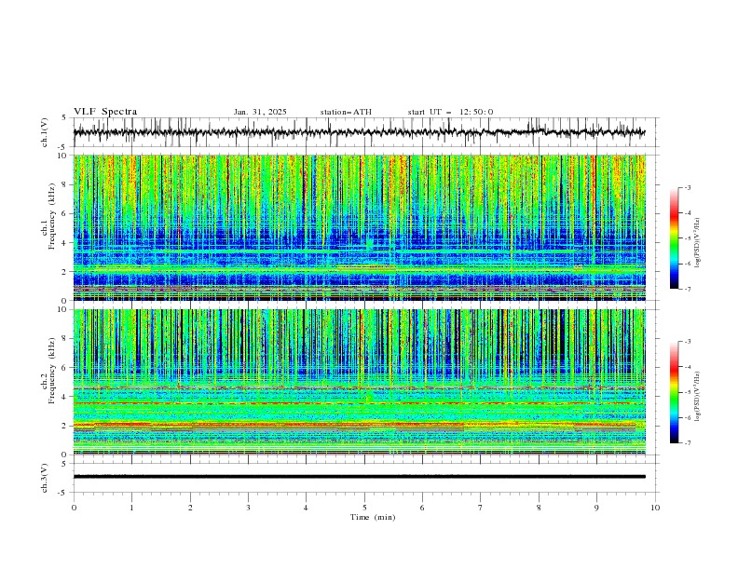The height and width of the screenshot is (570, 738).
Task: Click the ch.2 spectrogram panel
Action: [360, 382]
